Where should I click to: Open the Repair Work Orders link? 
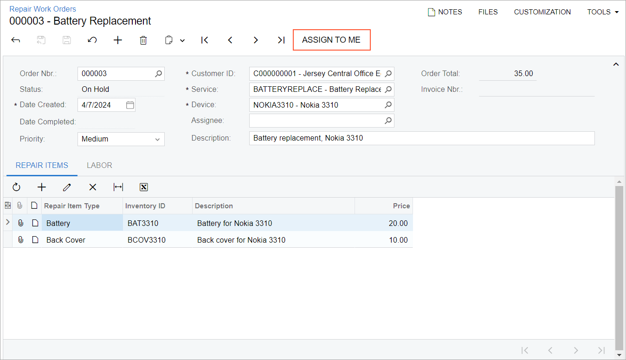43,9
